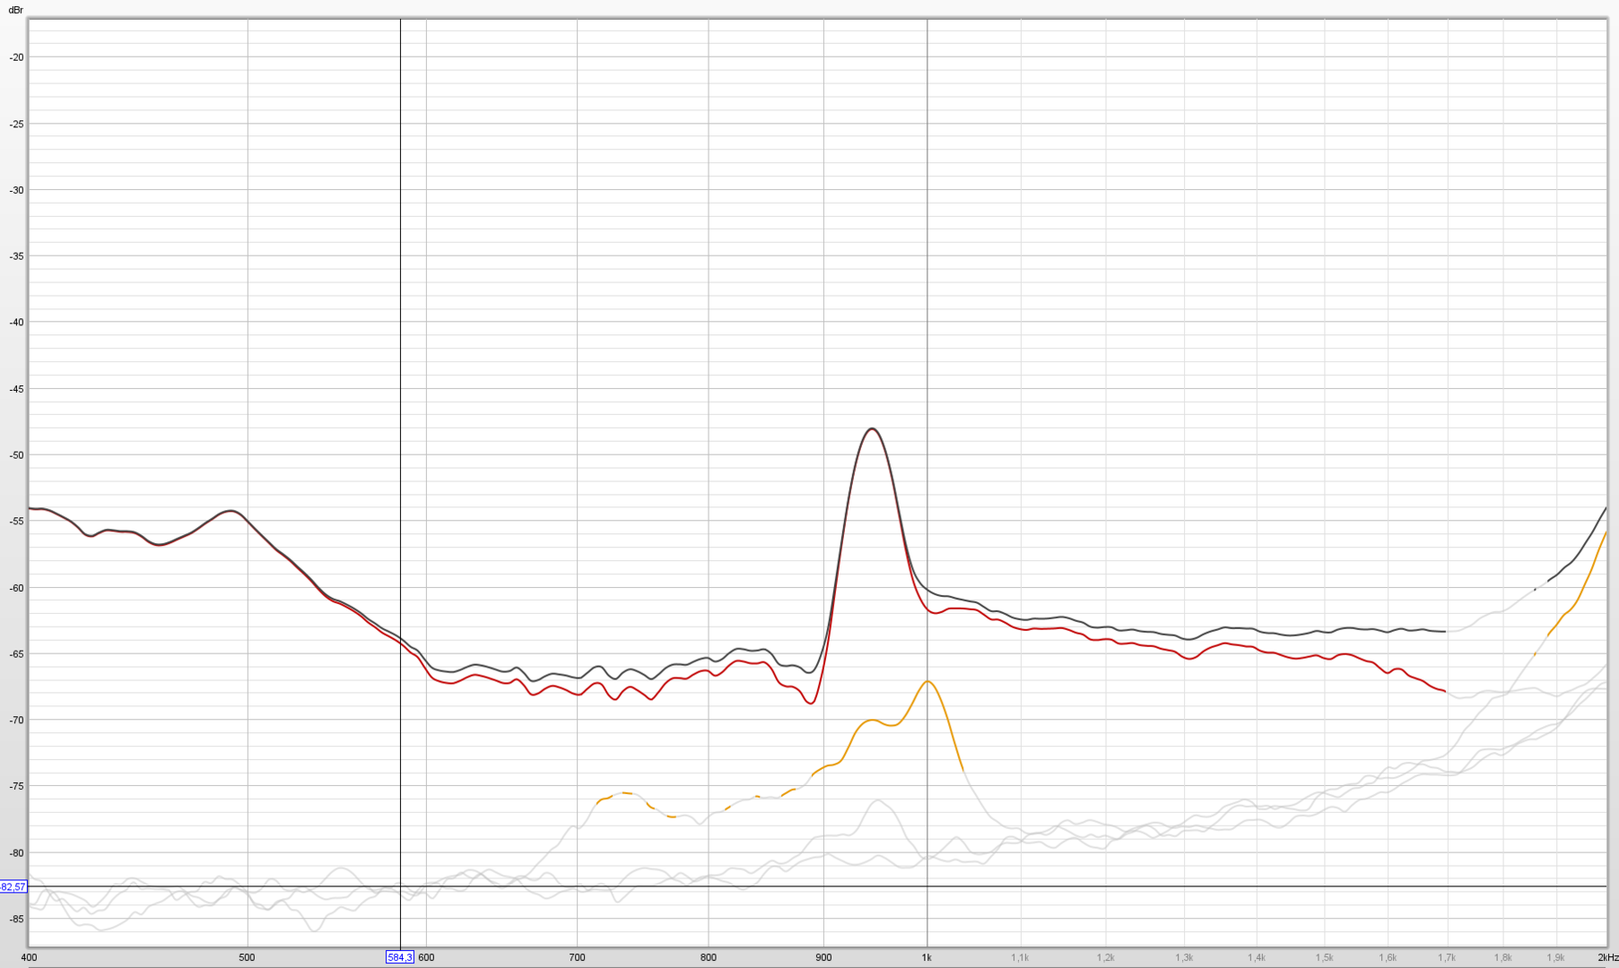Click the red trace's dip just below 900 Hz
Screen dimensions: 1619x968
click(811, 703)
